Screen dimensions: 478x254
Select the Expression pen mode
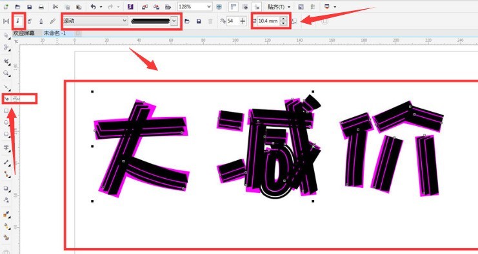(53, 21)
